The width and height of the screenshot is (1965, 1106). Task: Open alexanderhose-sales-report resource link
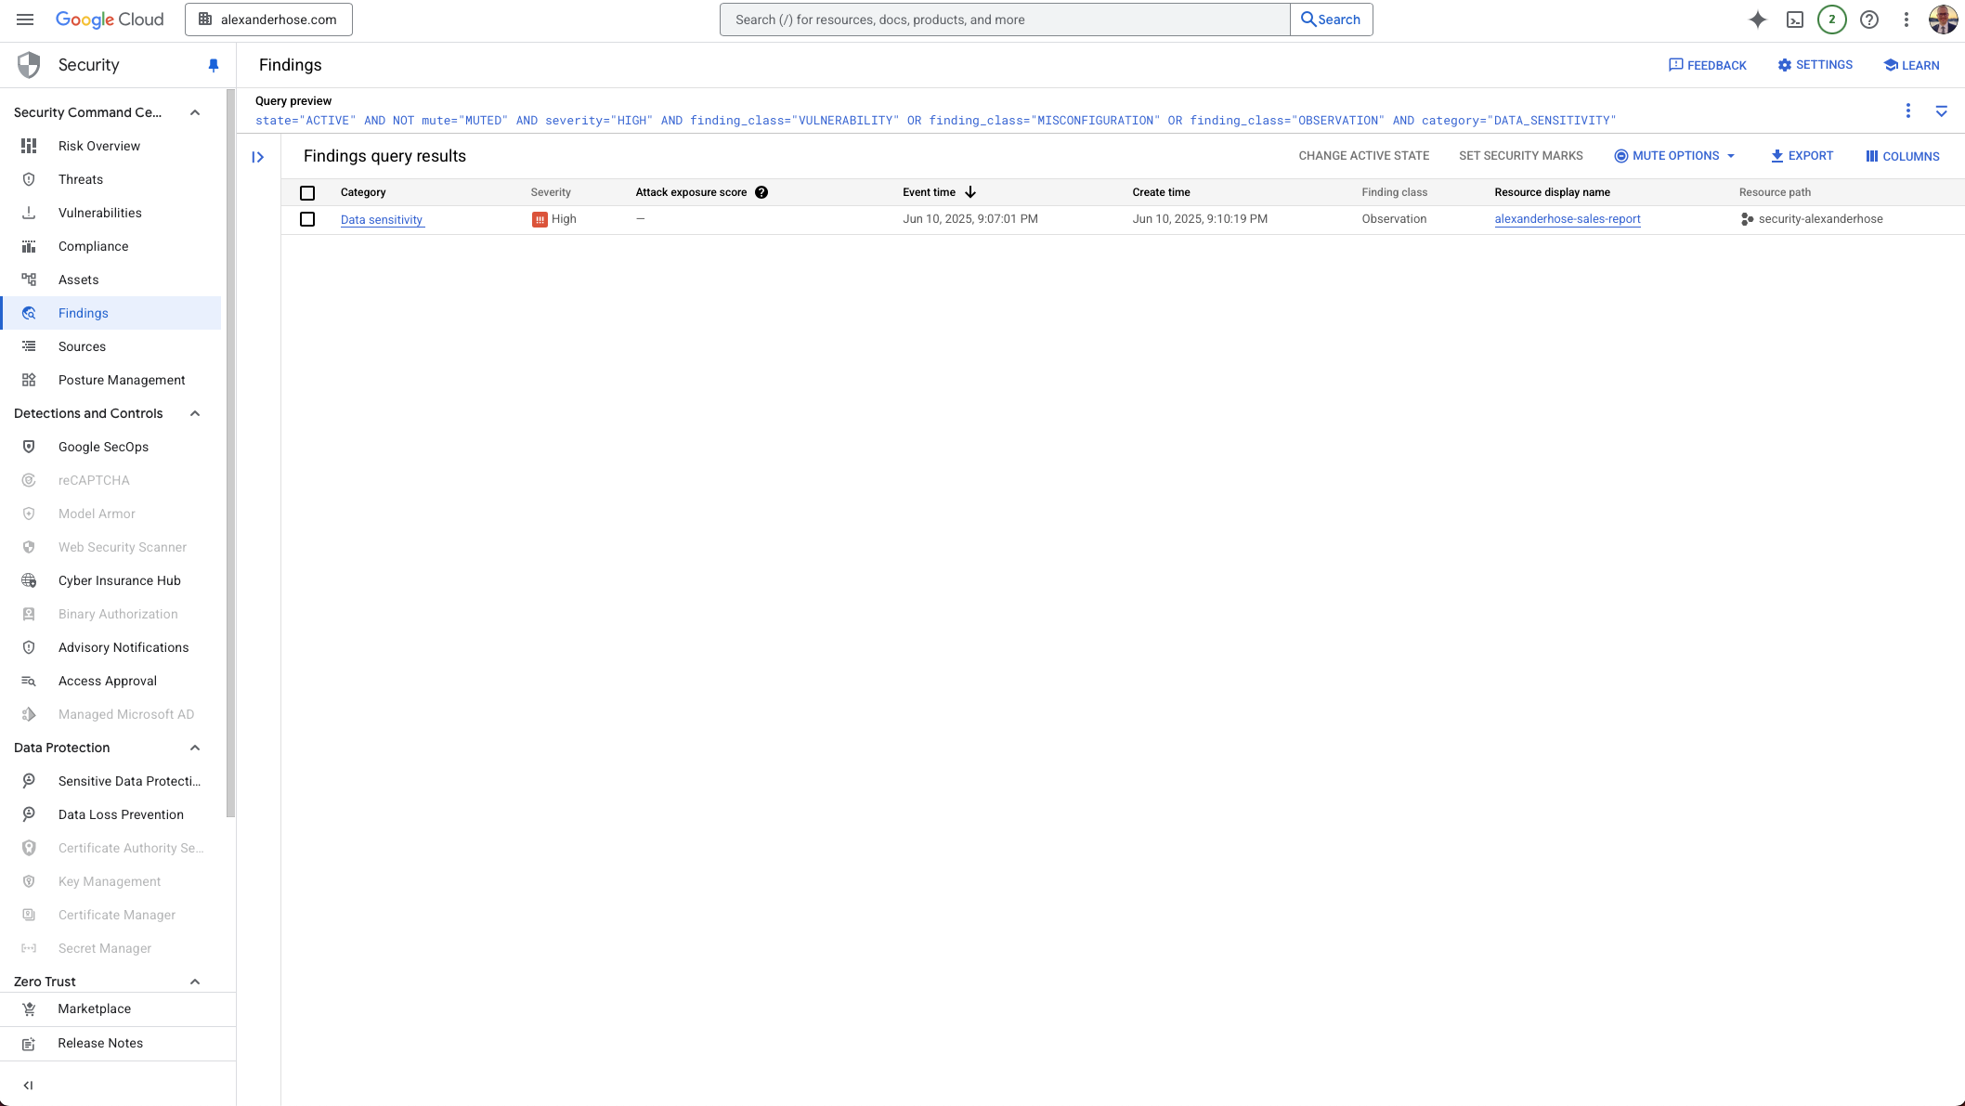[x=1567, y=219]
